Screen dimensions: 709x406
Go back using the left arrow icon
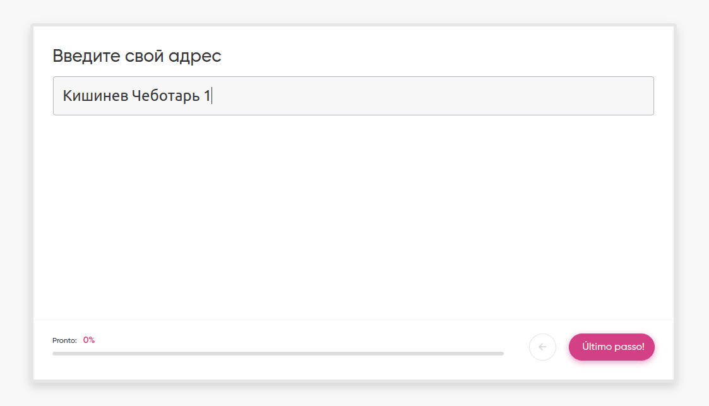542,347
